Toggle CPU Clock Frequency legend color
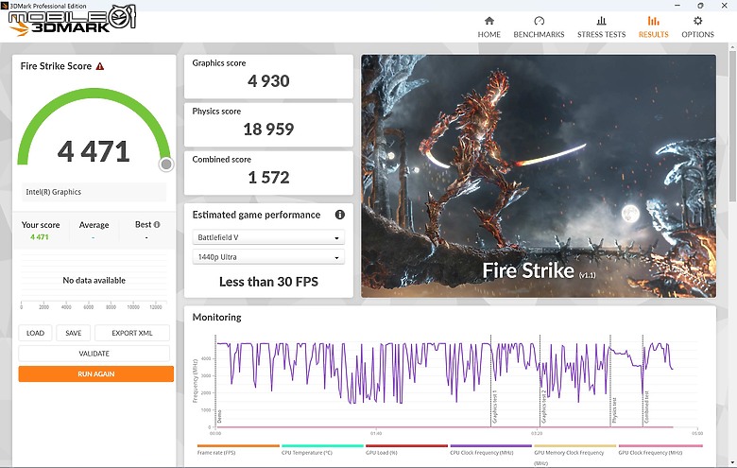Image resolution: width=737 pixels, height=468 pixels. click(490, 445)
